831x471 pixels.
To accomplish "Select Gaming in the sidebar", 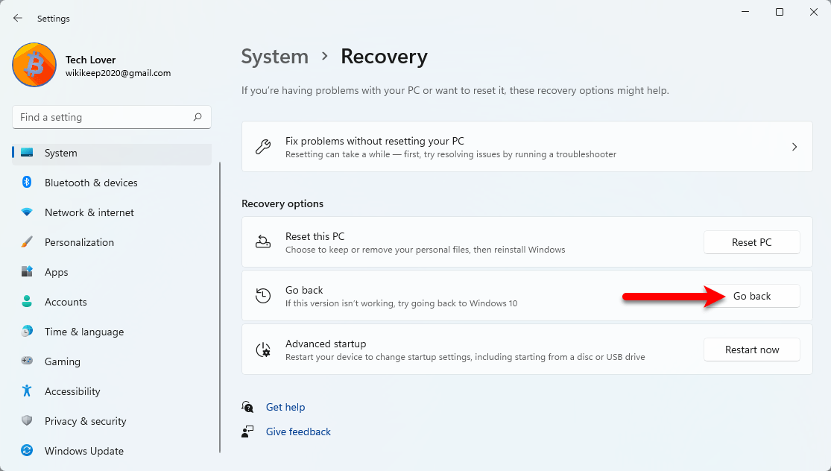I will click(112, 361).
